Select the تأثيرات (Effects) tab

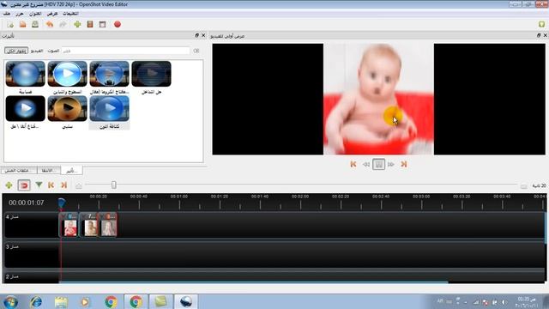71,170
